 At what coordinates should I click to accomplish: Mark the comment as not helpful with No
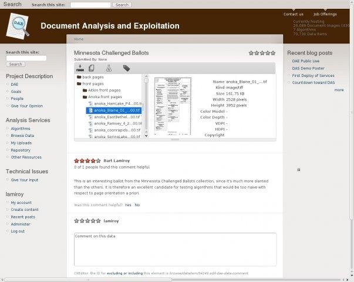137,205
